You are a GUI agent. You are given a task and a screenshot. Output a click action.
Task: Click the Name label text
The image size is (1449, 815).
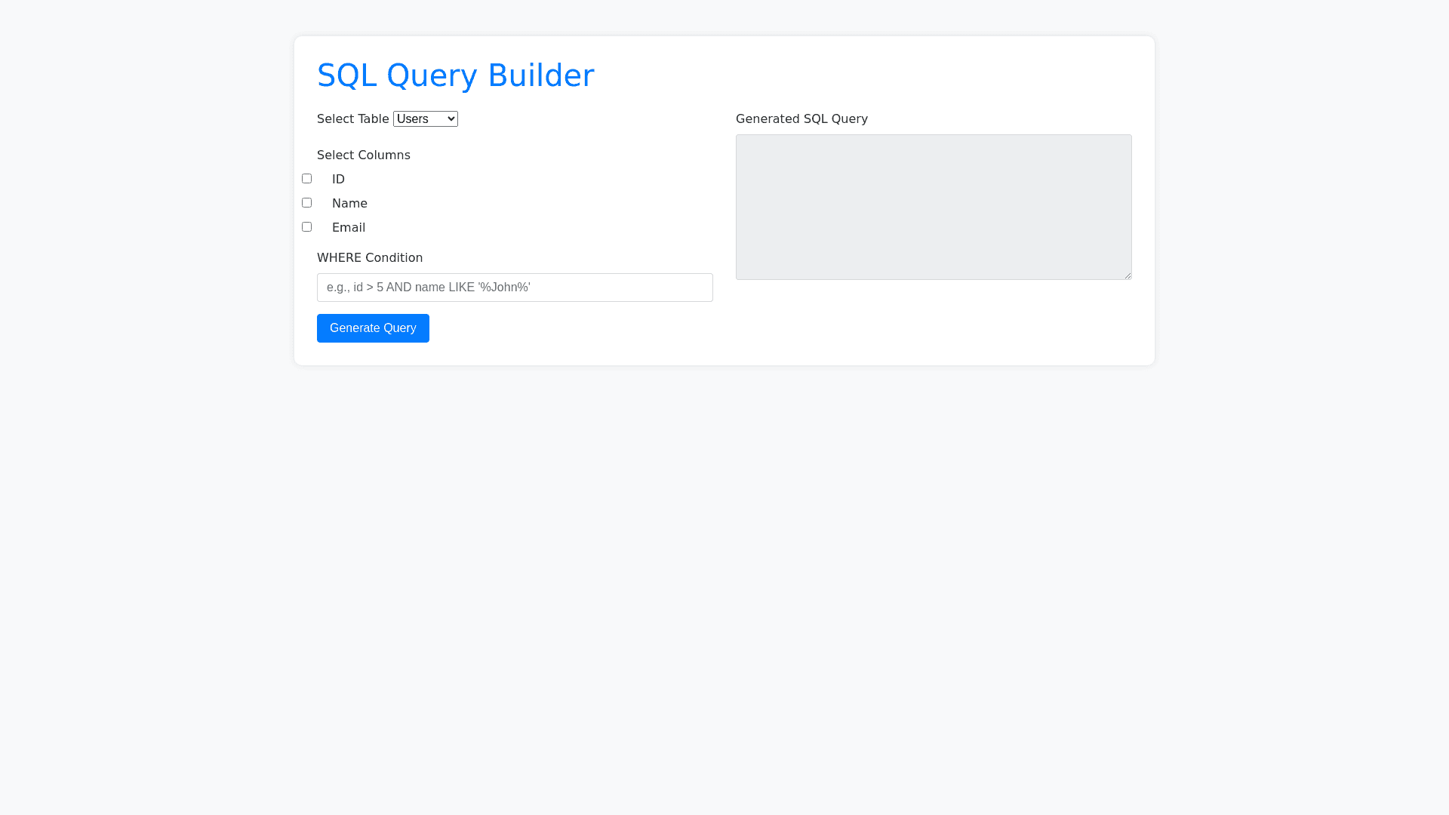349,204
